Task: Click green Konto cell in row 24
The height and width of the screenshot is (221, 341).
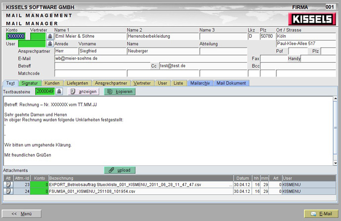Action: (40, 191)
